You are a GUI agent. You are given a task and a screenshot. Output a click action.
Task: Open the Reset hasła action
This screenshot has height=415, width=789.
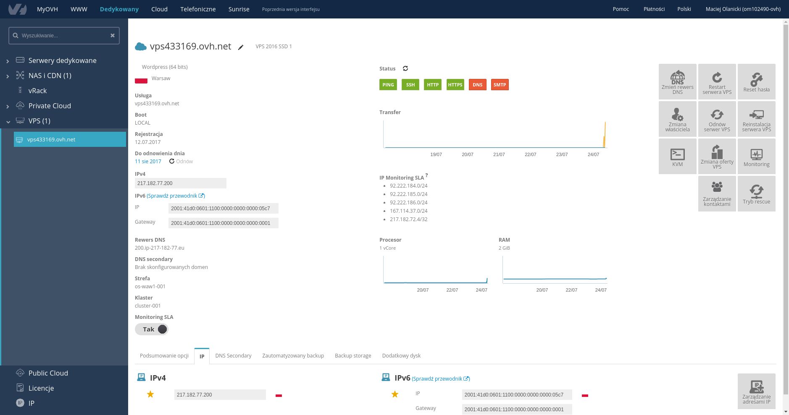756,81
